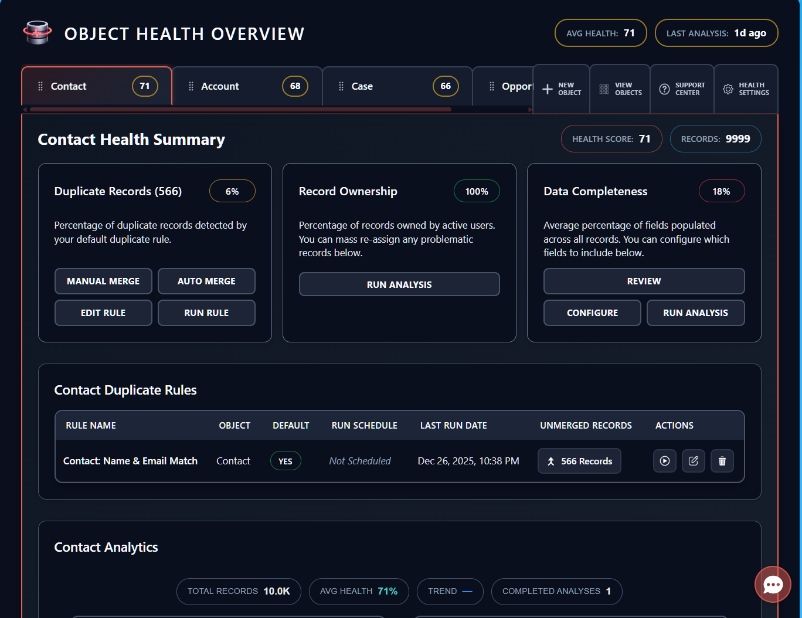
Task: Click the run rule play icon
Action: coord(664,461)
